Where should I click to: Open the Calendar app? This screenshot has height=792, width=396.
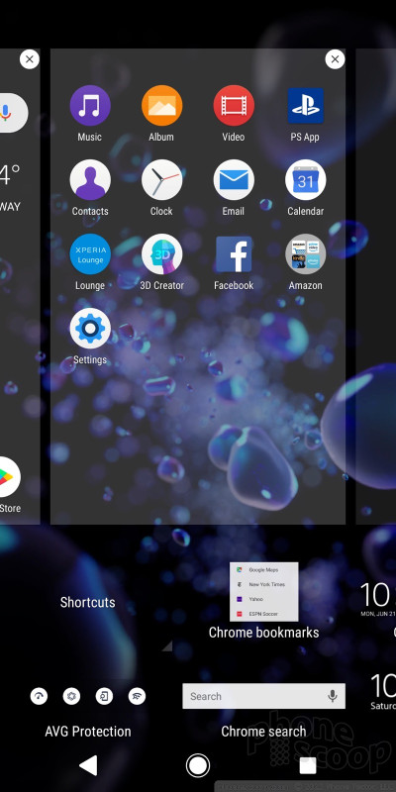coord(305,180)
